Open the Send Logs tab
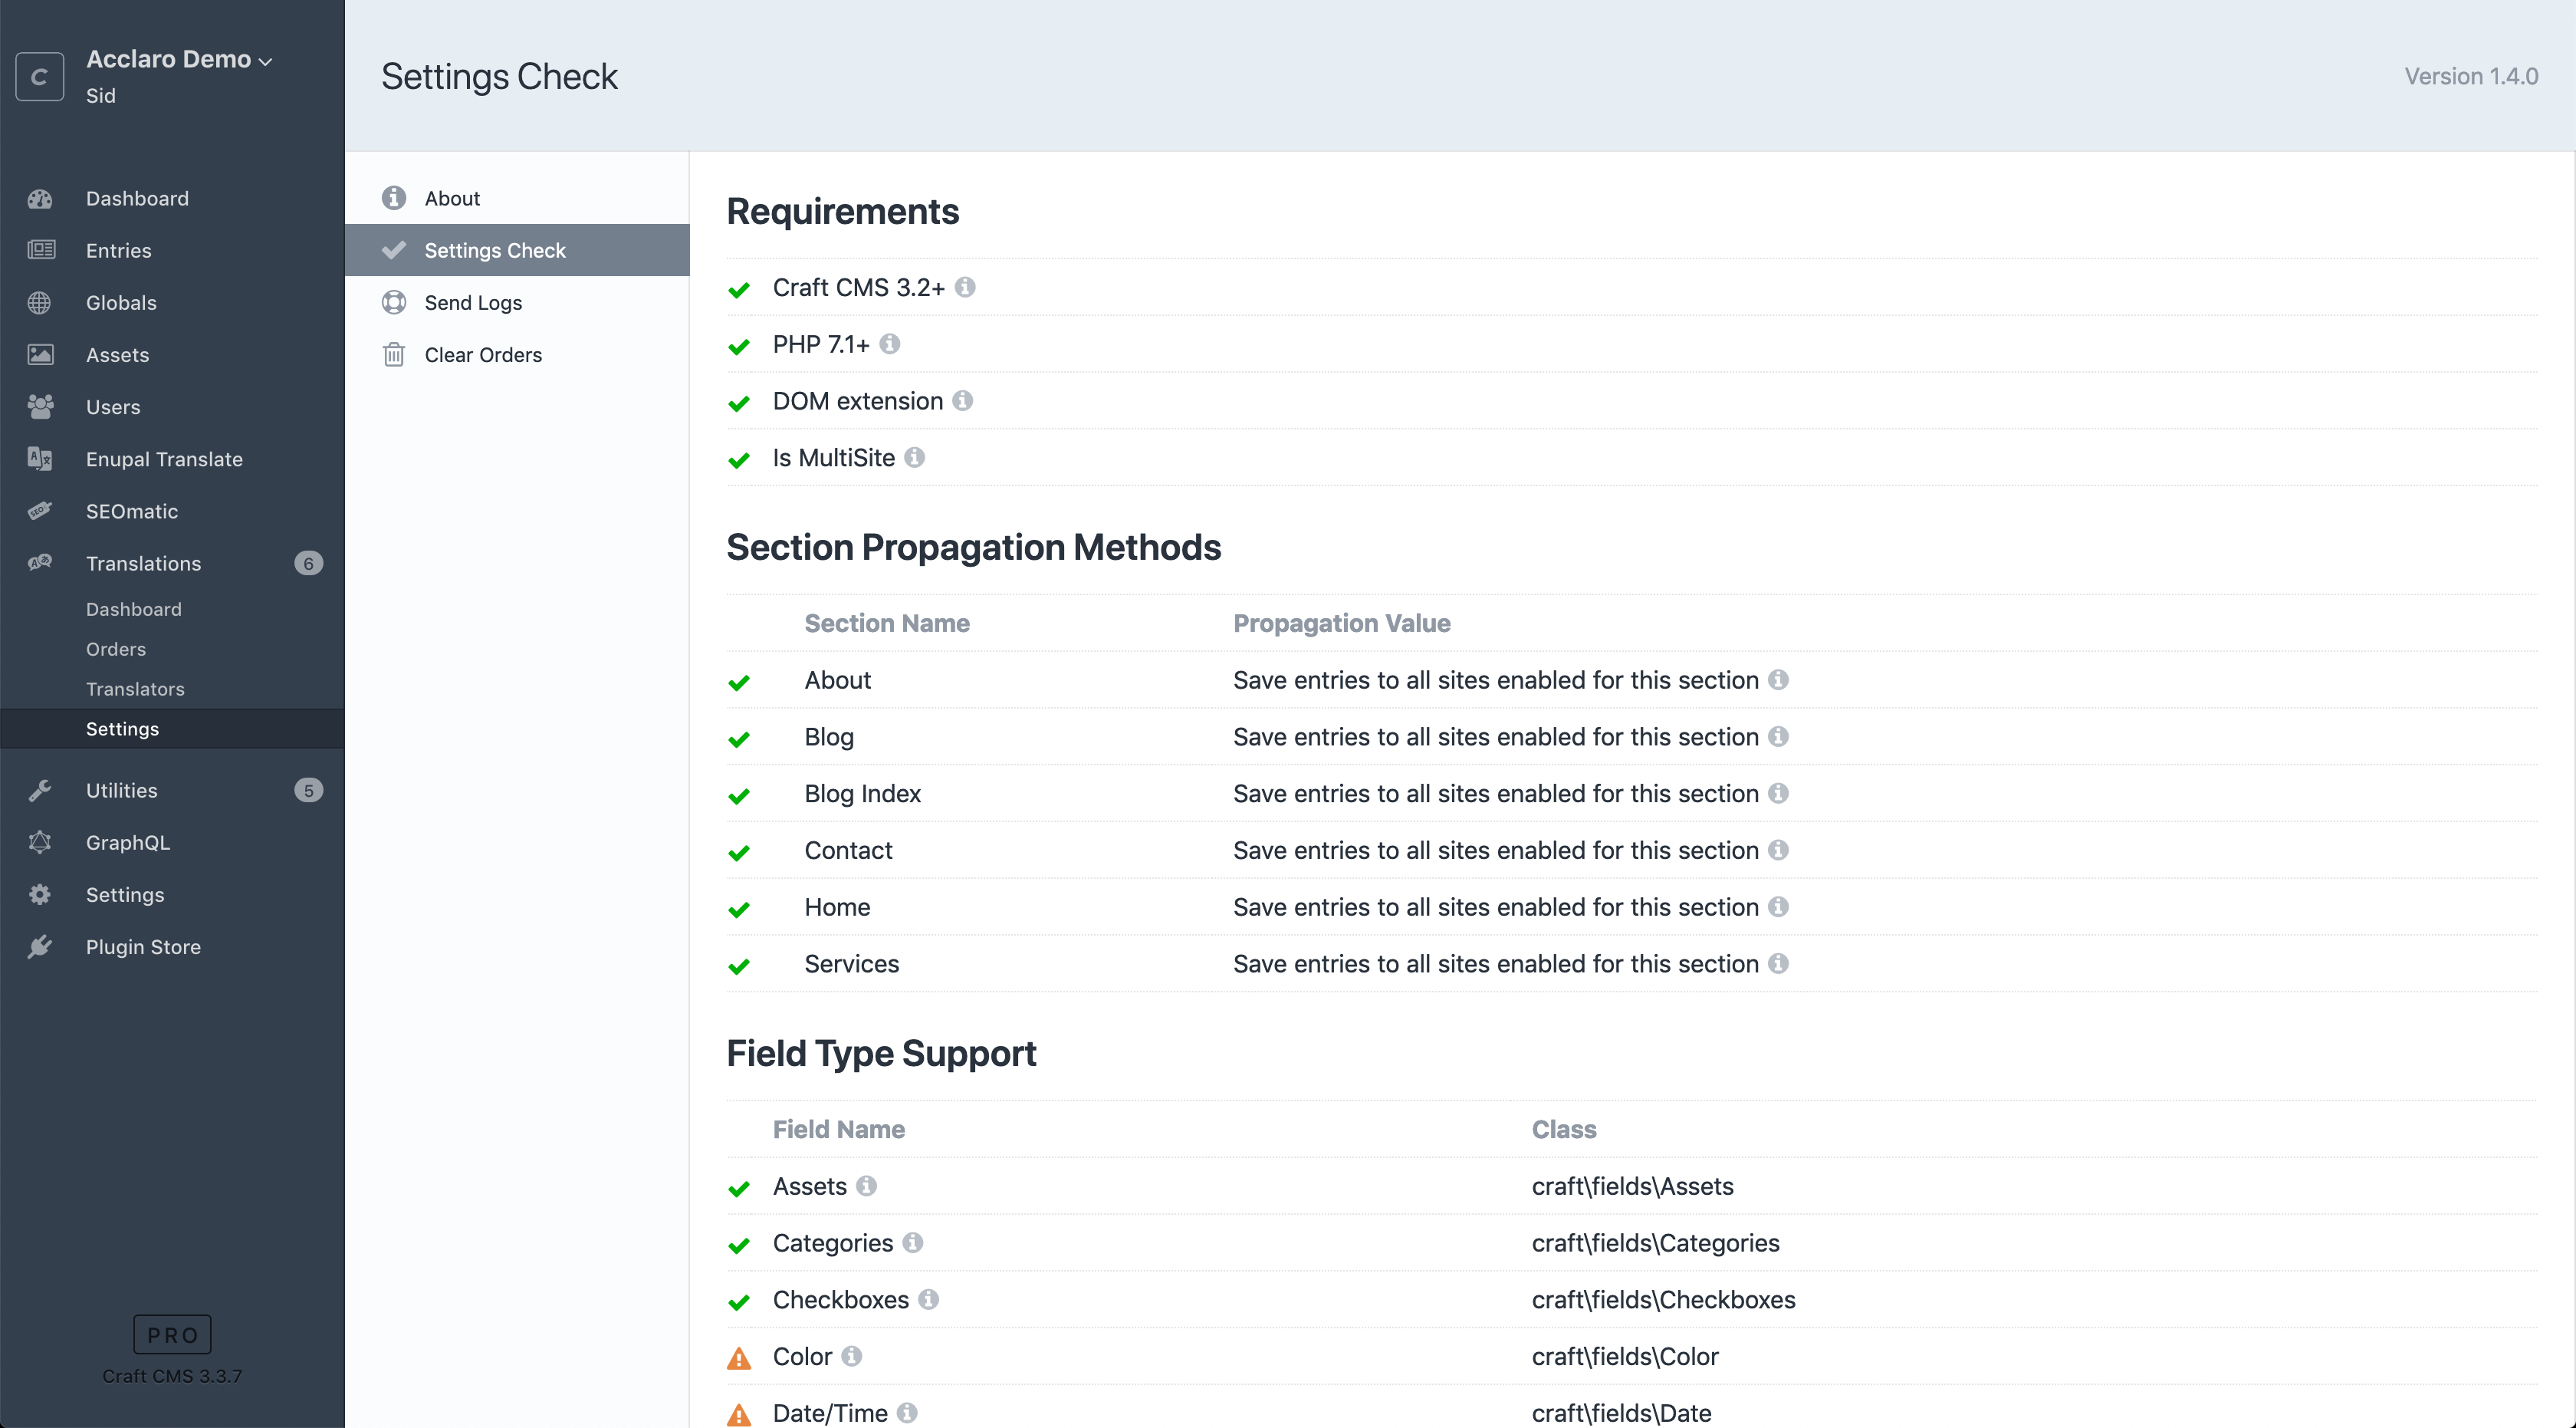The height and width of the screenshot is (1428, 2576). pos(473,303)
